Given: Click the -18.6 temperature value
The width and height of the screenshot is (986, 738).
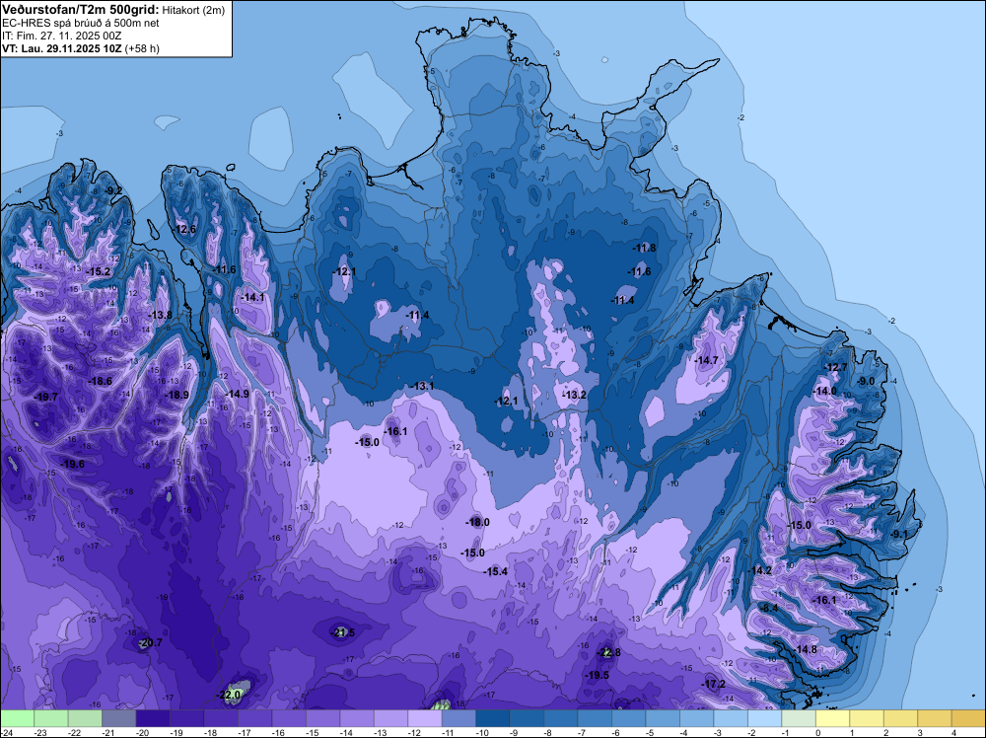Looking at the screenshot, I should pos(100,381).
